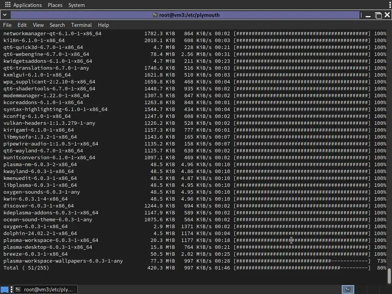Open the top panel overflow dots

(390, 5)
